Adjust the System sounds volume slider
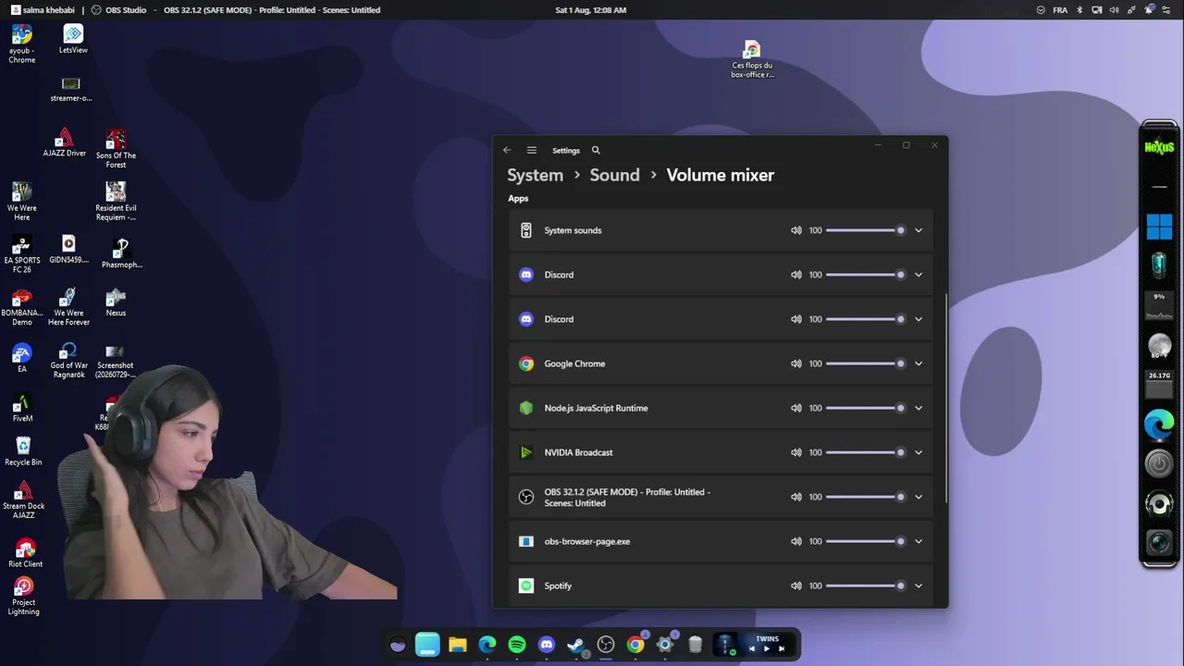This screenshot has height=666, width=1184. [866, 230]
